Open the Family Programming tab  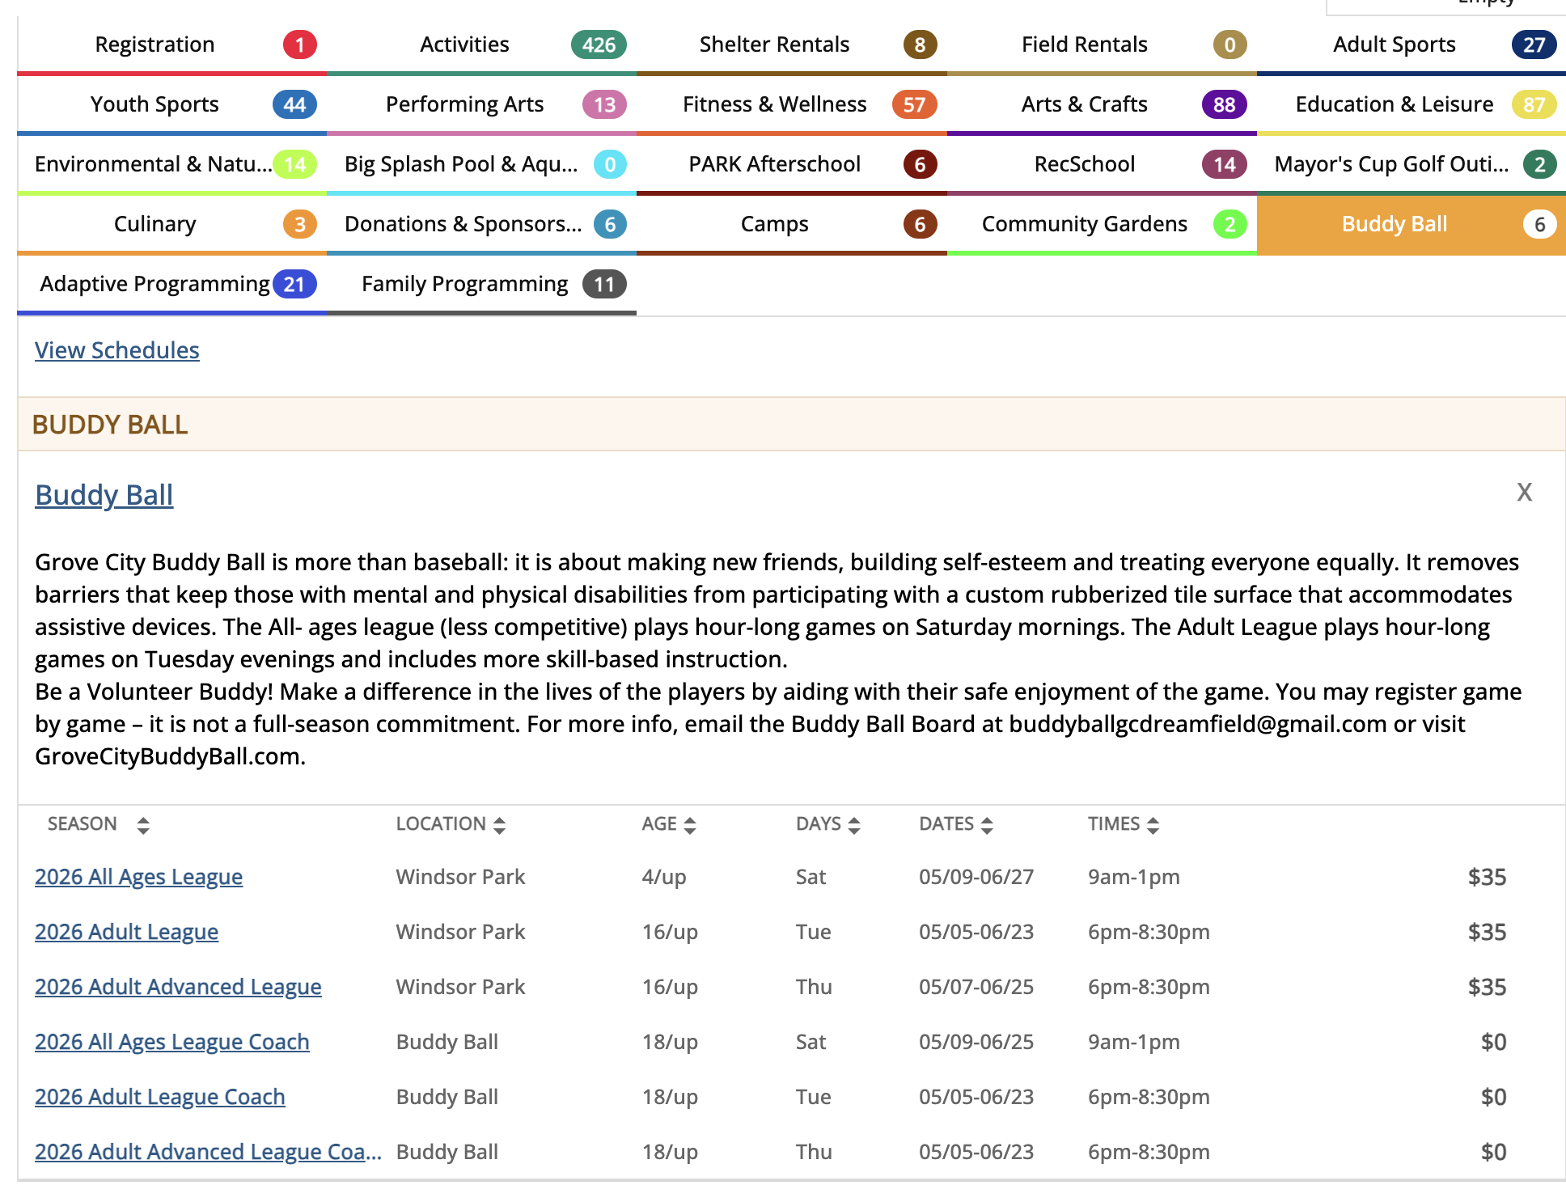pyautogui.click(x=464, y=284)
